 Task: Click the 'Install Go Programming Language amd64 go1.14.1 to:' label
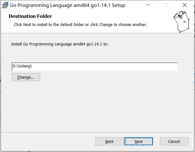[x=60, y=44]
